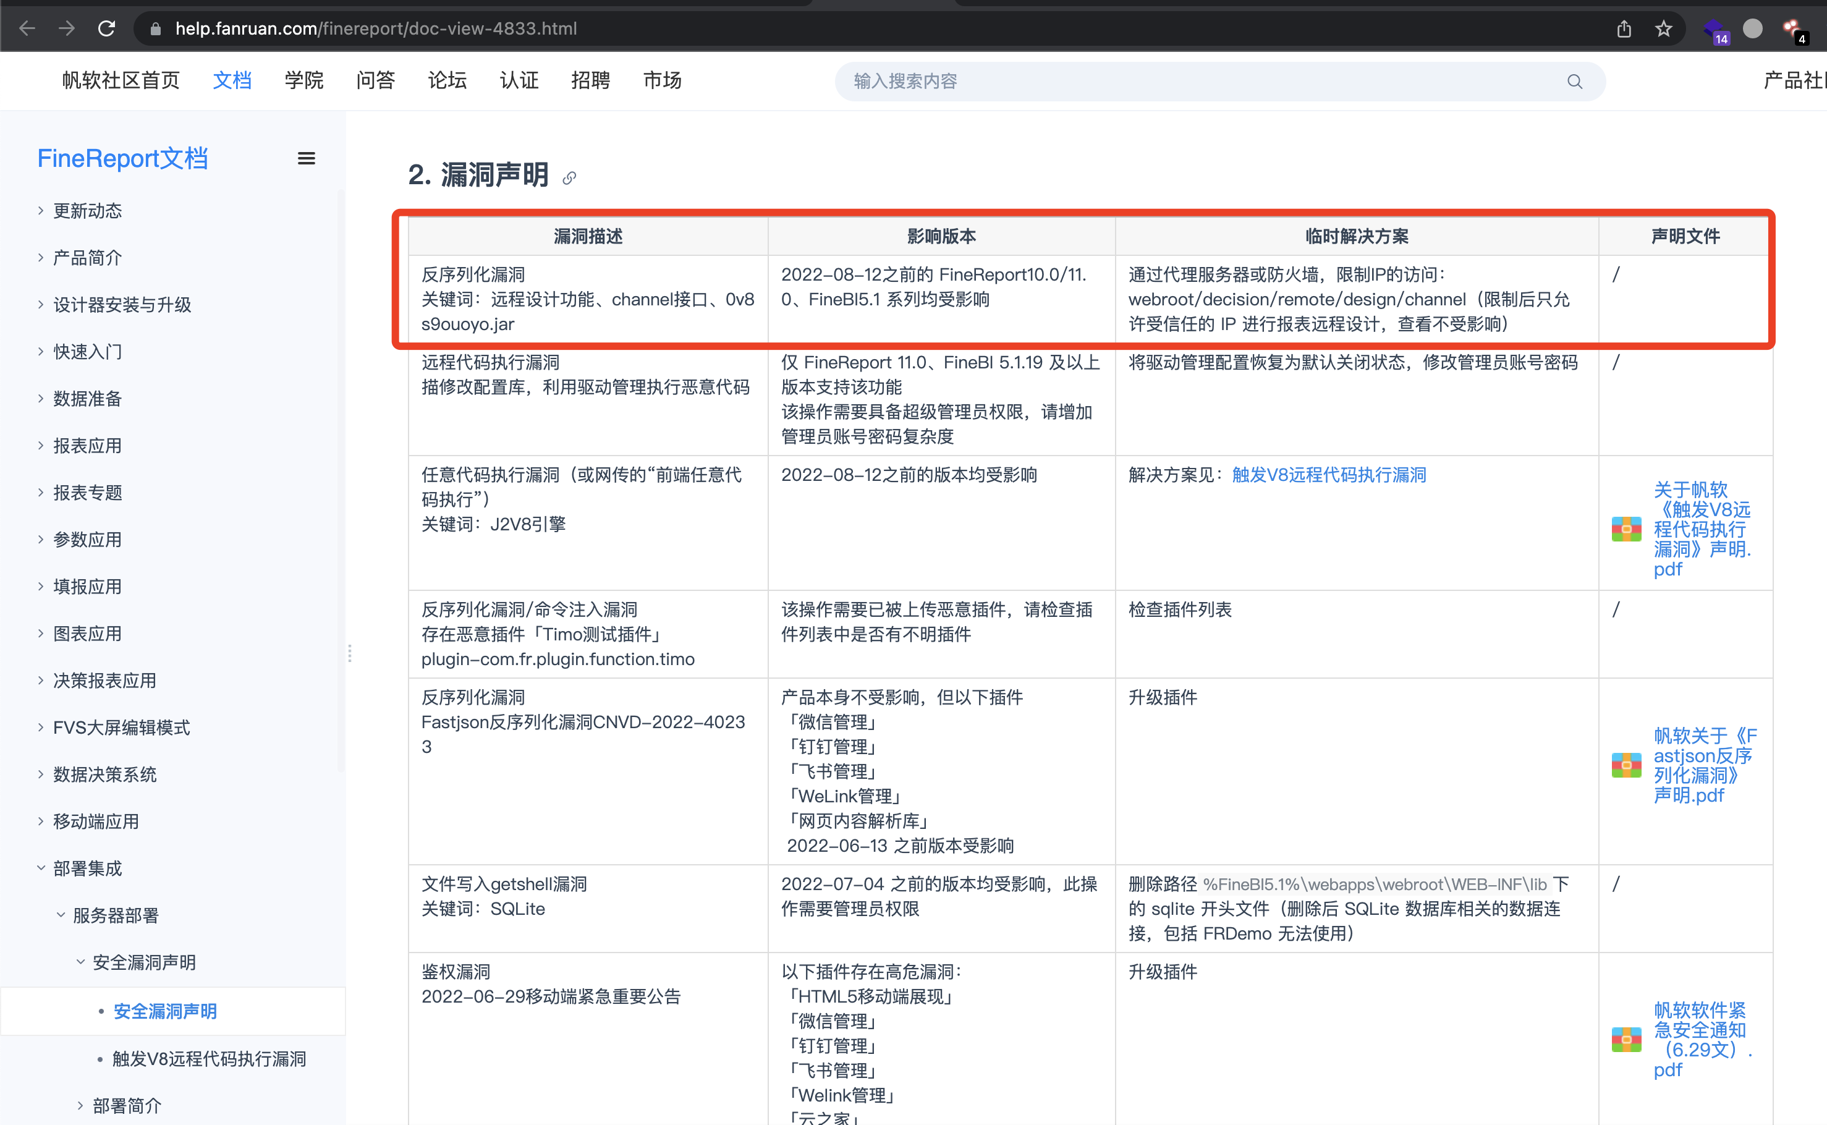
Task: Click the share page icon
Action: click(1624, 29)
